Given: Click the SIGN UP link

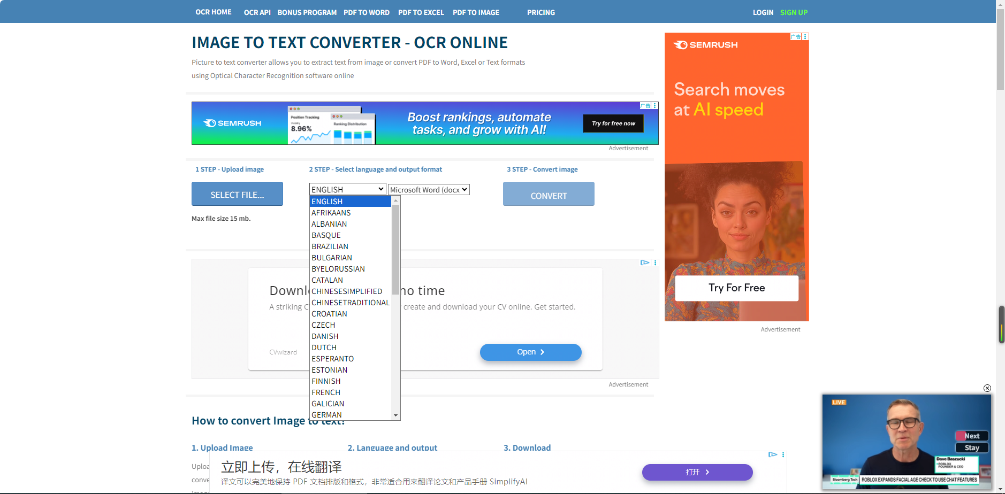Looking at the screenshot, I should click(x=794, y=12).
